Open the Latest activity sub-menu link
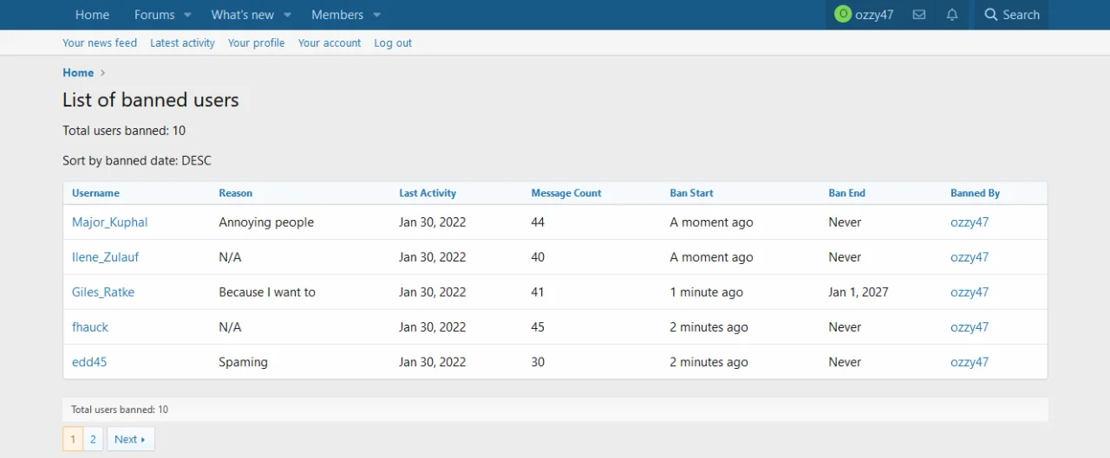The height and width of the screenshot is (458, 1110). pyautogui.click(x=182, y=43)
